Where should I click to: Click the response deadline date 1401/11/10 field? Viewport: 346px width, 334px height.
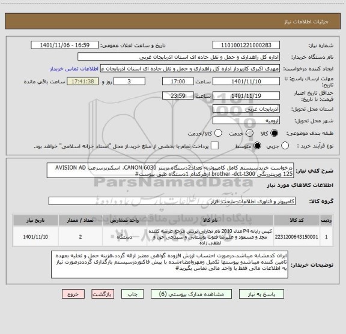246,82
